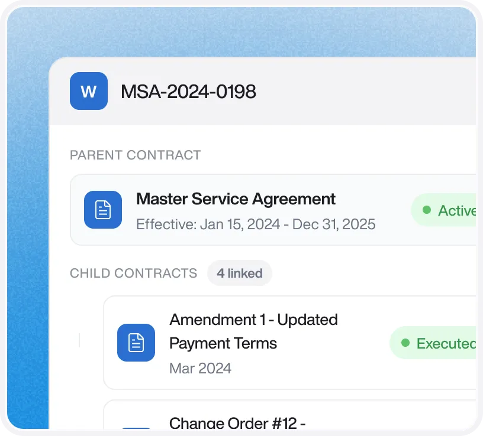Click the CHILD CONTRACTS section label
483x436 pixels.
click(x=133, y=273)
